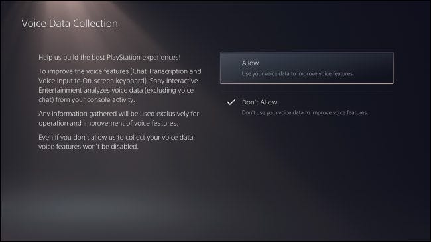Click 'voice features won't be disabled' line
This screenshot has width=431, height=242.
point(88,147)
